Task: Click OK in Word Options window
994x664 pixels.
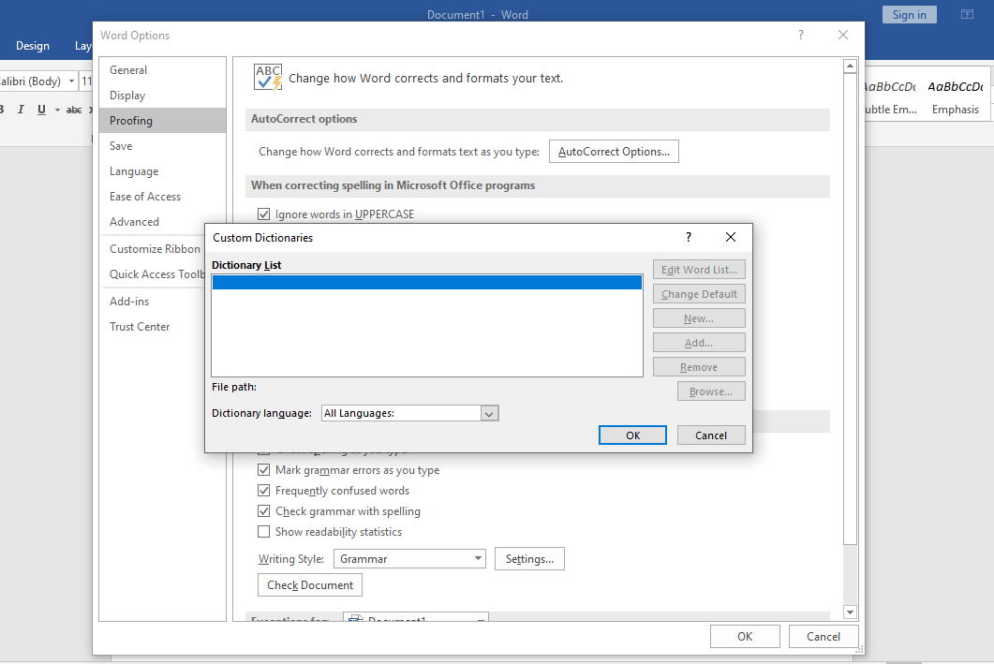Action: pyautogui.click(x=745, y=636)
